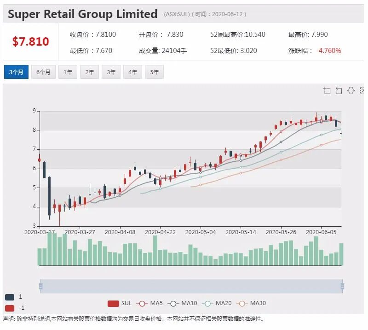Click the 成交量 24104手 text

point(163,51)
